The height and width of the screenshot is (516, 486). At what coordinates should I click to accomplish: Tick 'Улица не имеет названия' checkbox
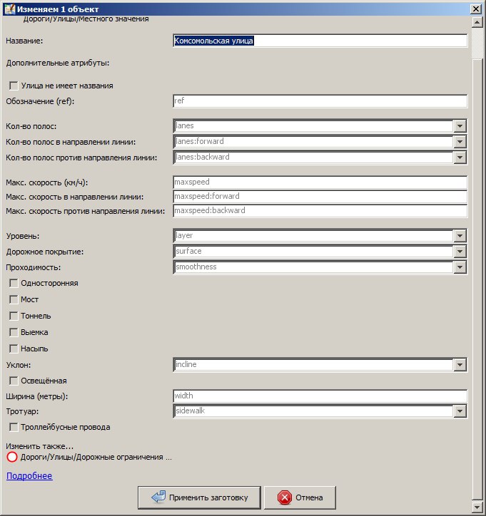tap(14, 86)
